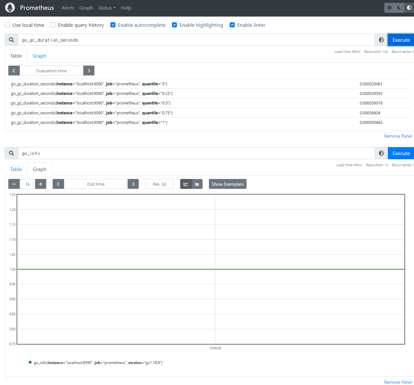Viewport: 414px width, 385px height.
Task: Remove the go_gc_duration_seconds panel
Action: click(x=398, y=136)
